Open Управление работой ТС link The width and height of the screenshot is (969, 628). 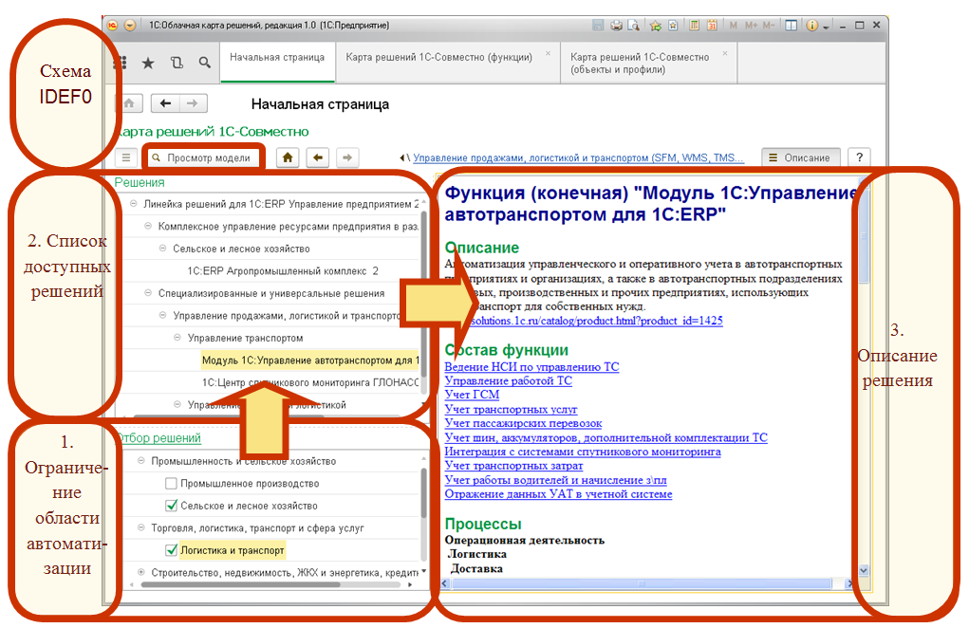508,381
